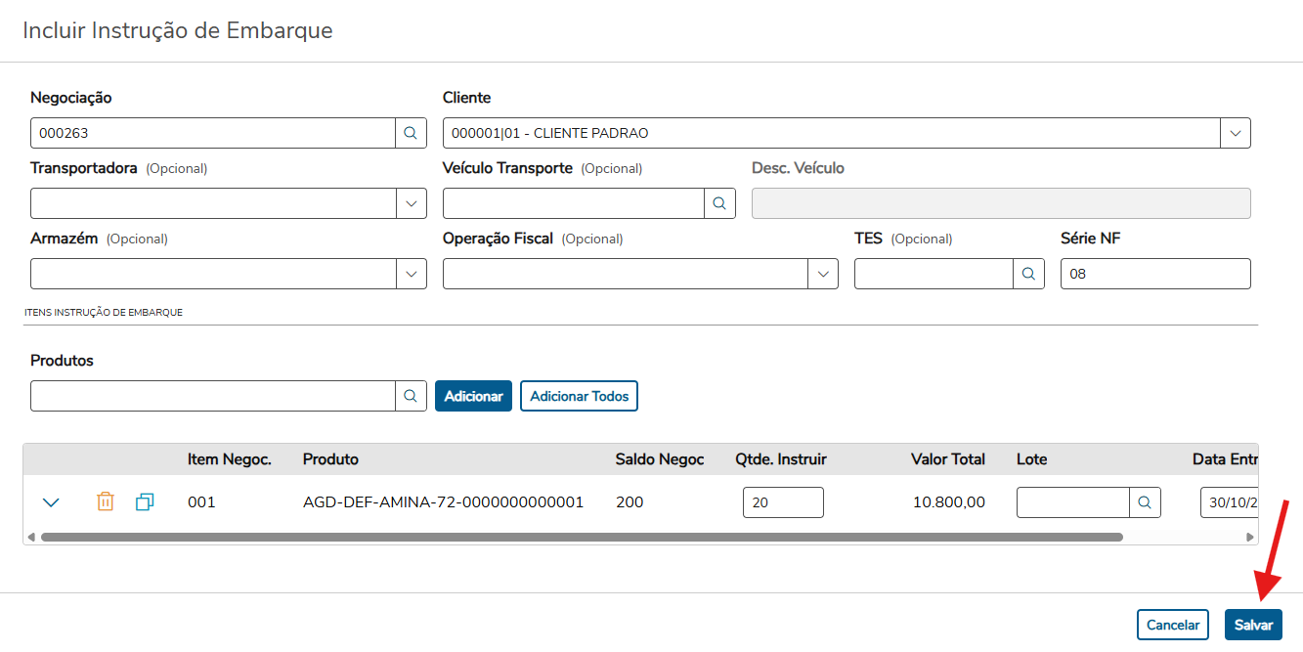Open the Cliente dropdown list
Screen dimensions: 1303x652
pyautogui.click(x=1236, y=133)
